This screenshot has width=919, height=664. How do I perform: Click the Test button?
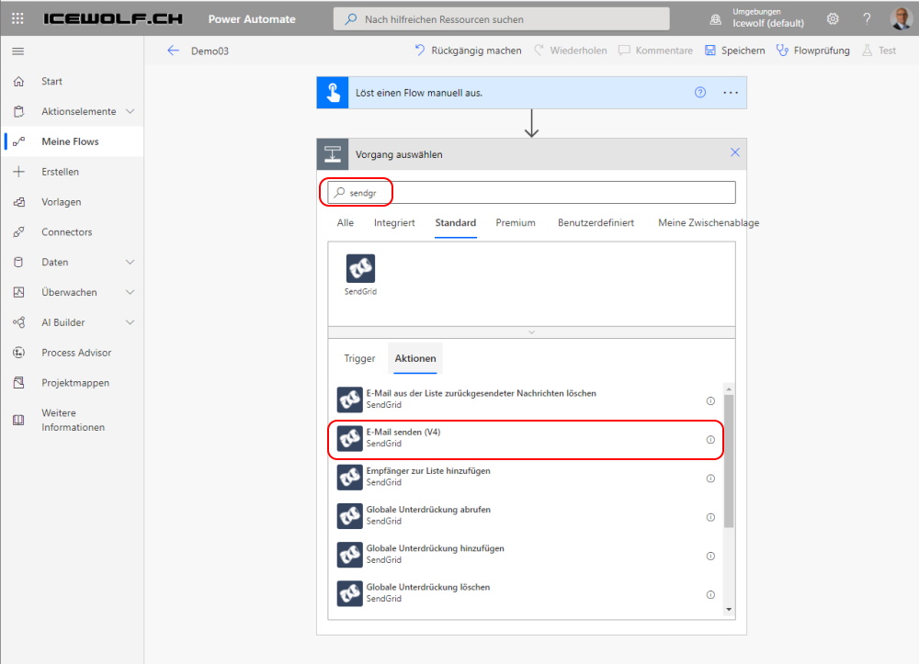coord(879,51)
